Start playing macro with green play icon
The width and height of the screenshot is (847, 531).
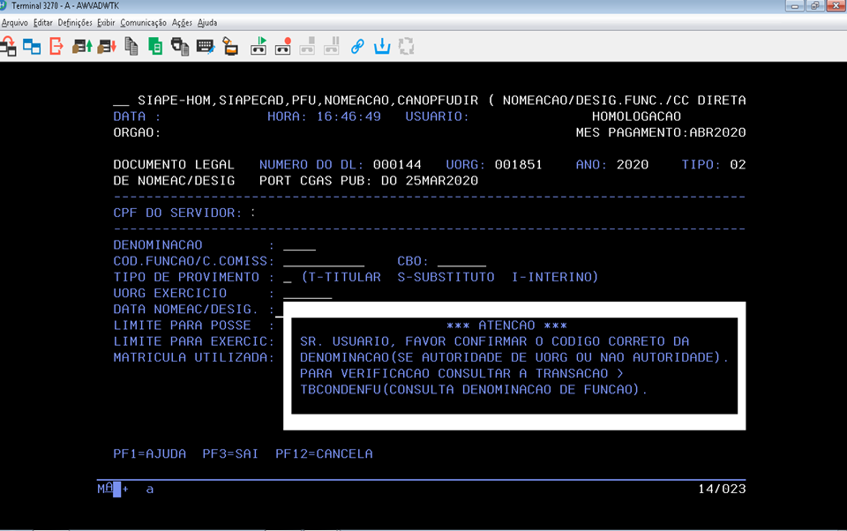[x=259, y=46]
